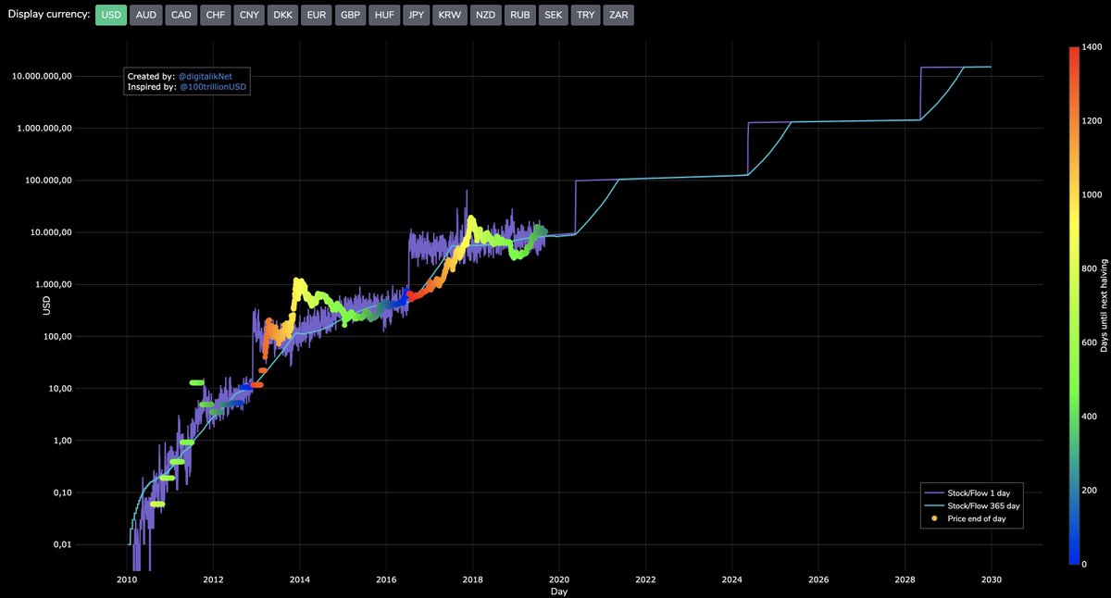
Task: Display the chart in NZD
Action: (x=484, y=15)
